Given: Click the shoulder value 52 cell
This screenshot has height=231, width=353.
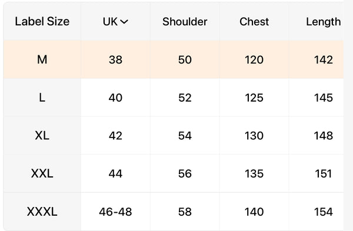Looking at the screenshot, I should pyautogui.click(x=185, y=98).
